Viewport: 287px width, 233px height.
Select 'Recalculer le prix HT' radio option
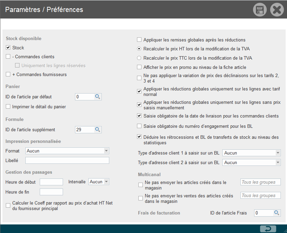139,49
